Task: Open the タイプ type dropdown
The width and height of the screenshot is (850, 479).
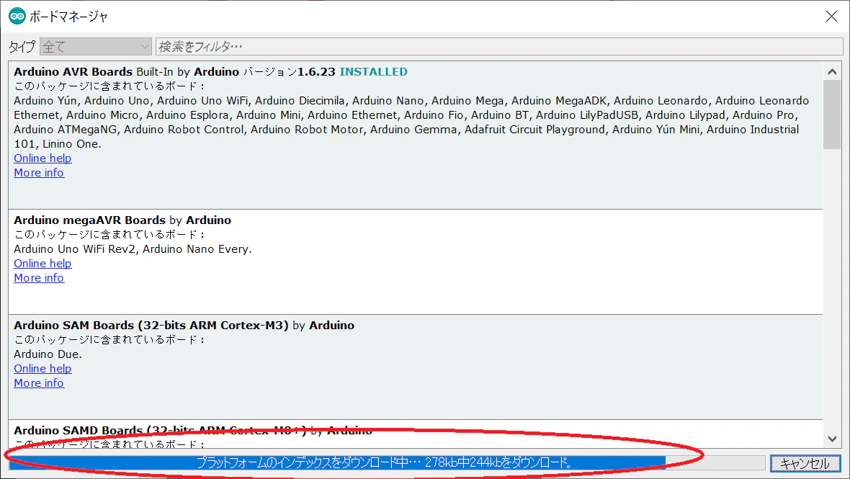Action: click(95, 47)
